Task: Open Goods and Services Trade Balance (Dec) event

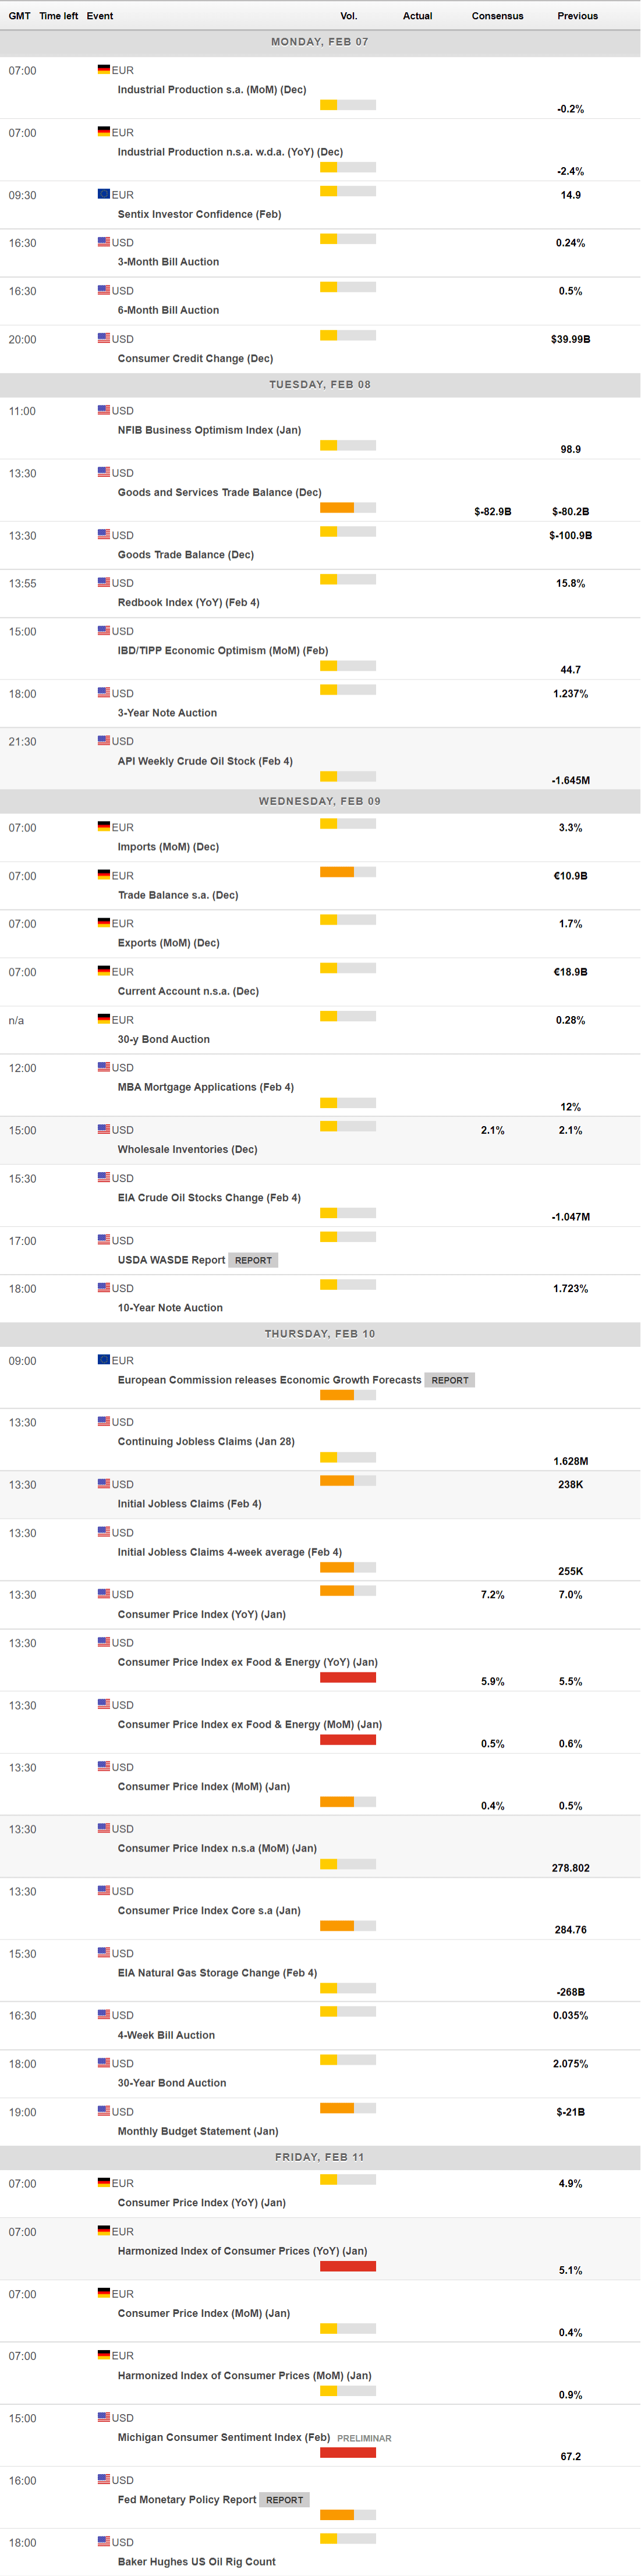Action: (x=219, y=492)
